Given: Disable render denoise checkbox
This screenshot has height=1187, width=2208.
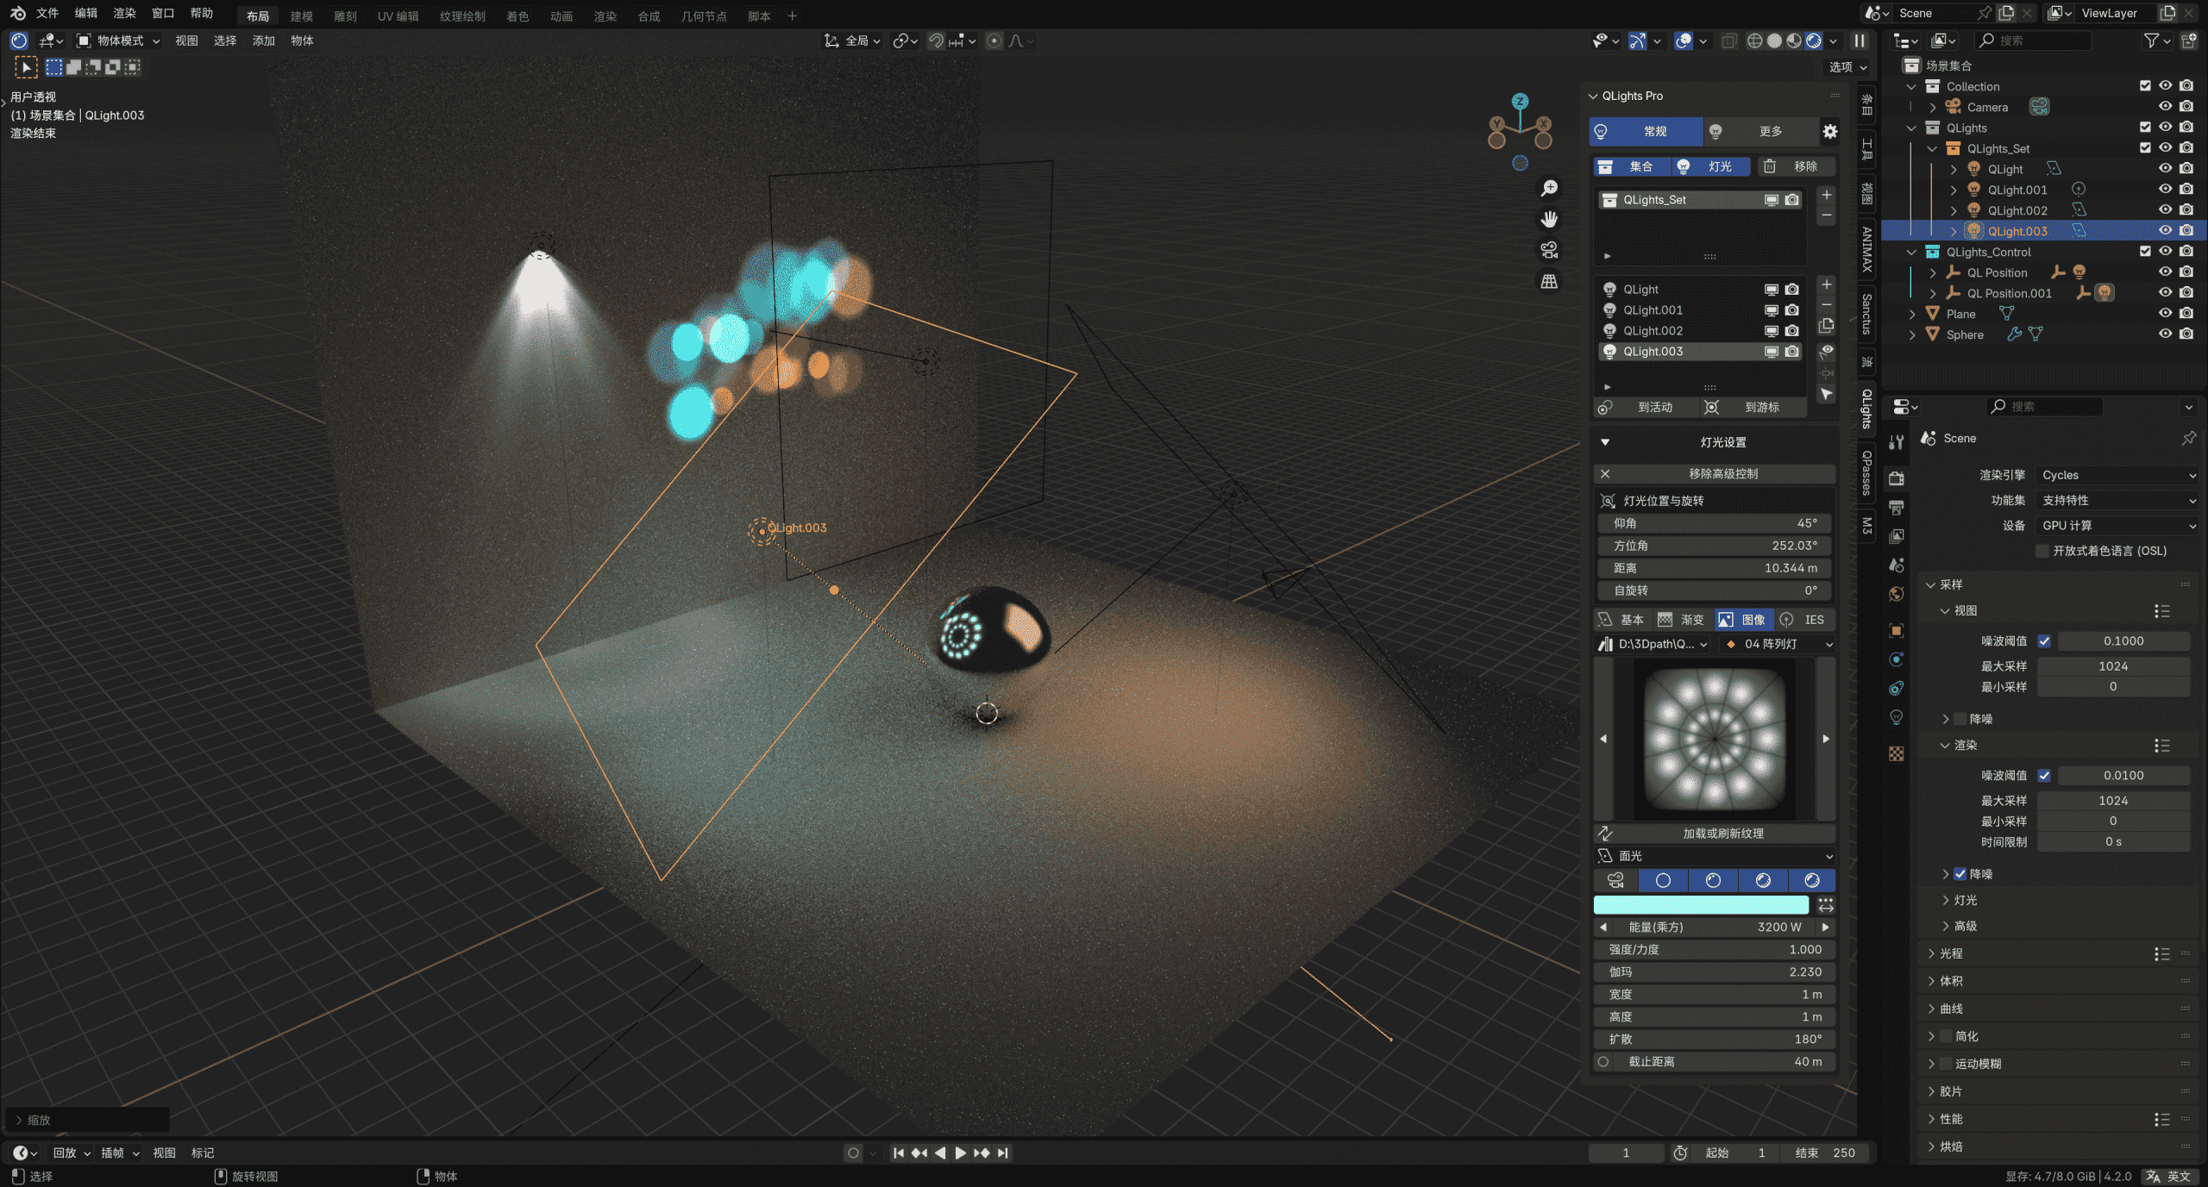Looking at the screenshot, I should [x=1960, y=874].
